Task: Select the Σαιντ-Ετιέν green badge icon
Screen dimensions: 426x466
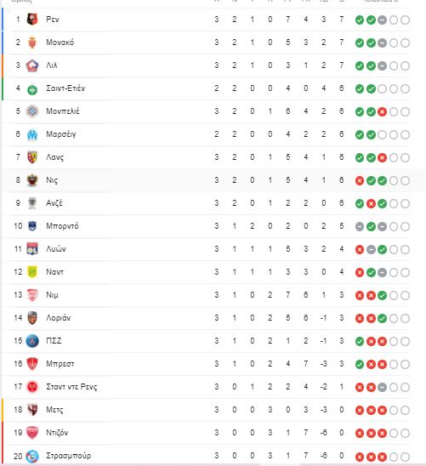Action: [32, 89]
